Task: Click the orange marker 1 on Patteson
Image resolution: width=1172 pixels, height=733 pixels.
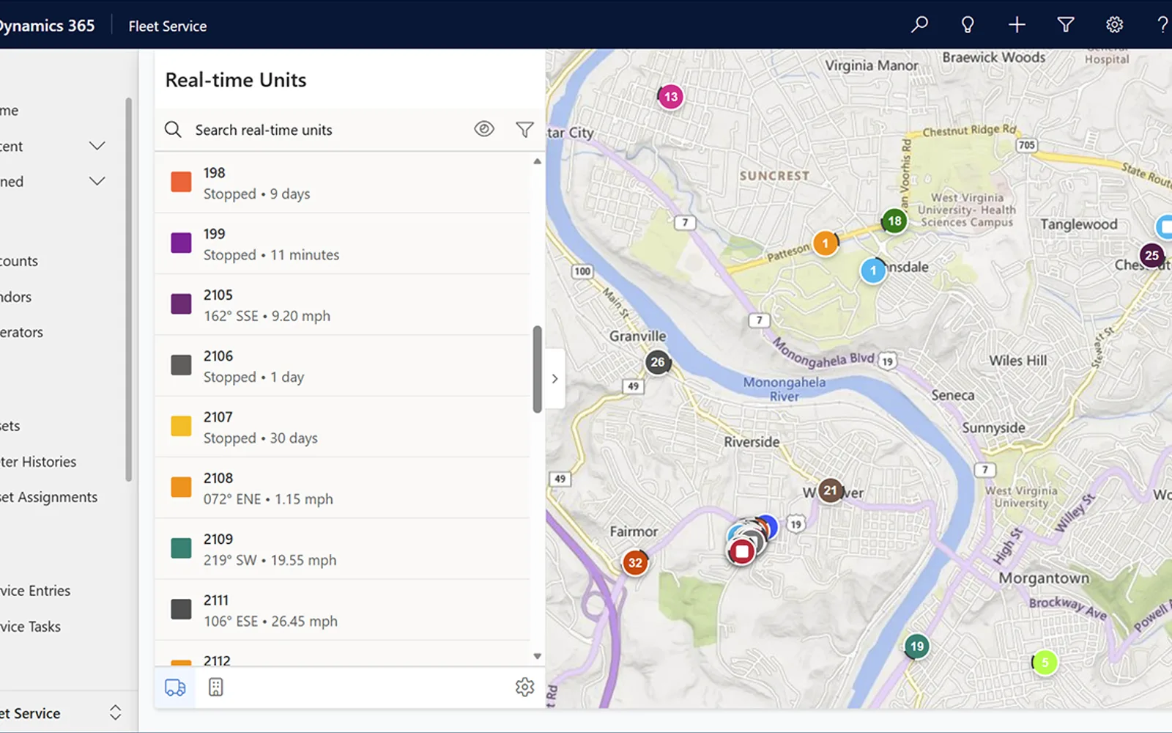Action: click(x=826, y=243)
